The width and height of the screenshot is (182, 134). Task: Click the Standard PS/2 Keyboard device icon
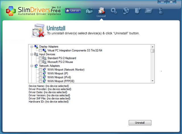click(x=44, y=58)
